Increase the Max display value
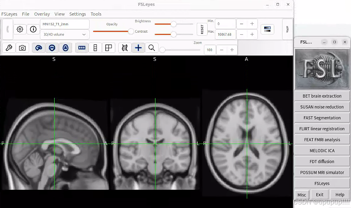Viewport: 351px width, 208px height. [252, 34]
